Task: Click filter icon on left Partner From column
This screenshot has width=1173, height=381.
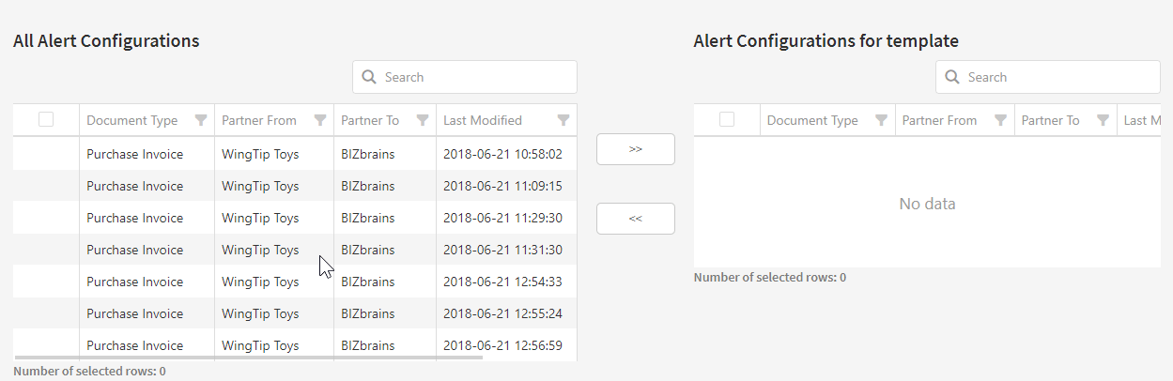Action: point(320,120)
